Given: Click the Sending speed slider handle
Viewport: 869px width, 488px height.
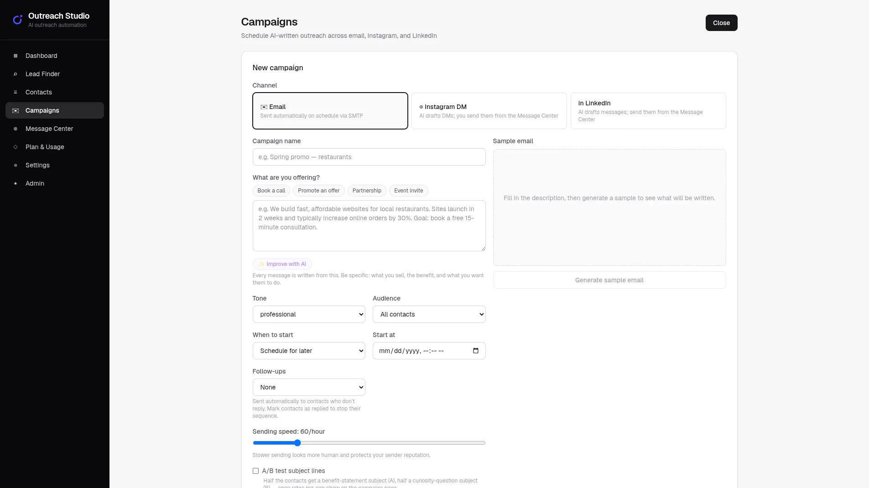Looking at the screenshot, I should [297, 443].
